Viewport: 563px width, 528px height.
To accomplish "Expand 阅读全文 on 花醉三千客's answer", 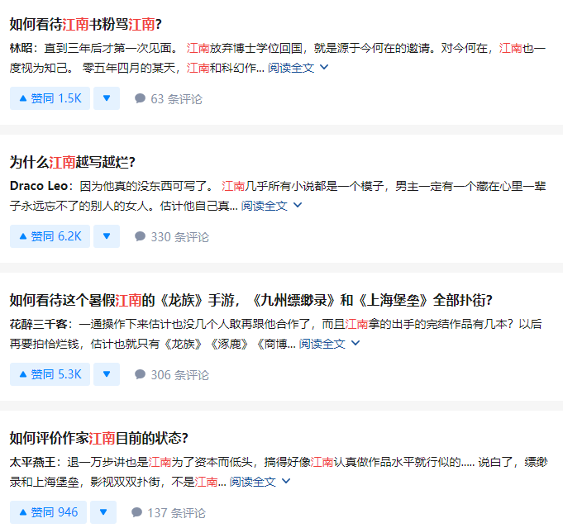I will (329, 344).
